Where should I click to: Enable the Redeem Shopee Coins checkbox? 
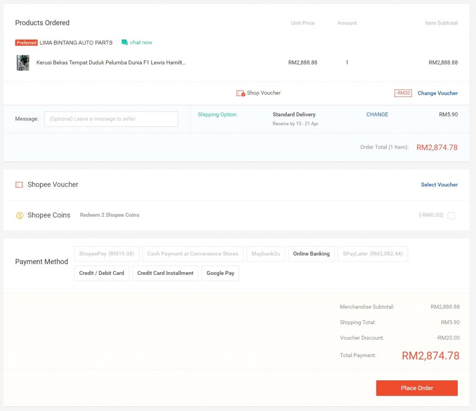click(451, 215)
